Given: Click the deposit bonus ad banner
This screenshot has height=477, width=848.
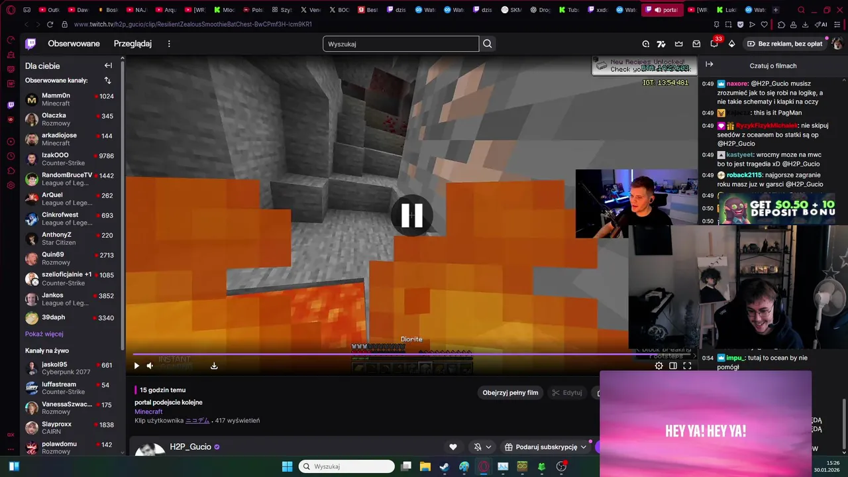Looking at the screenshot, I should tap(776, 209).
